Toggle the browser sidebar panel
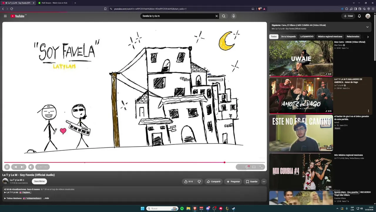This screenshot has height=212, width=376. pos(355,9)
